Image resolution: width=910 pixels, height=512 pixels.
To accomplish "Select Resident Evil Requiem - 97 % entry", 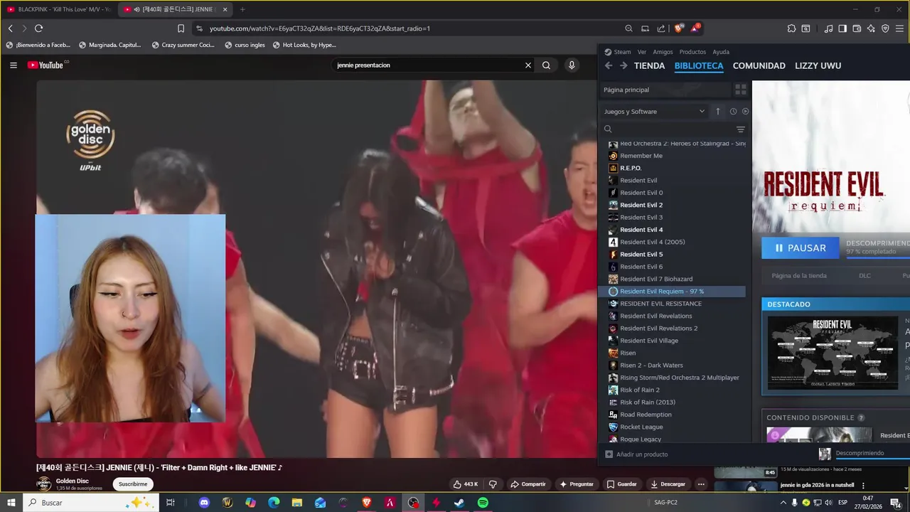I will point(671,292).
